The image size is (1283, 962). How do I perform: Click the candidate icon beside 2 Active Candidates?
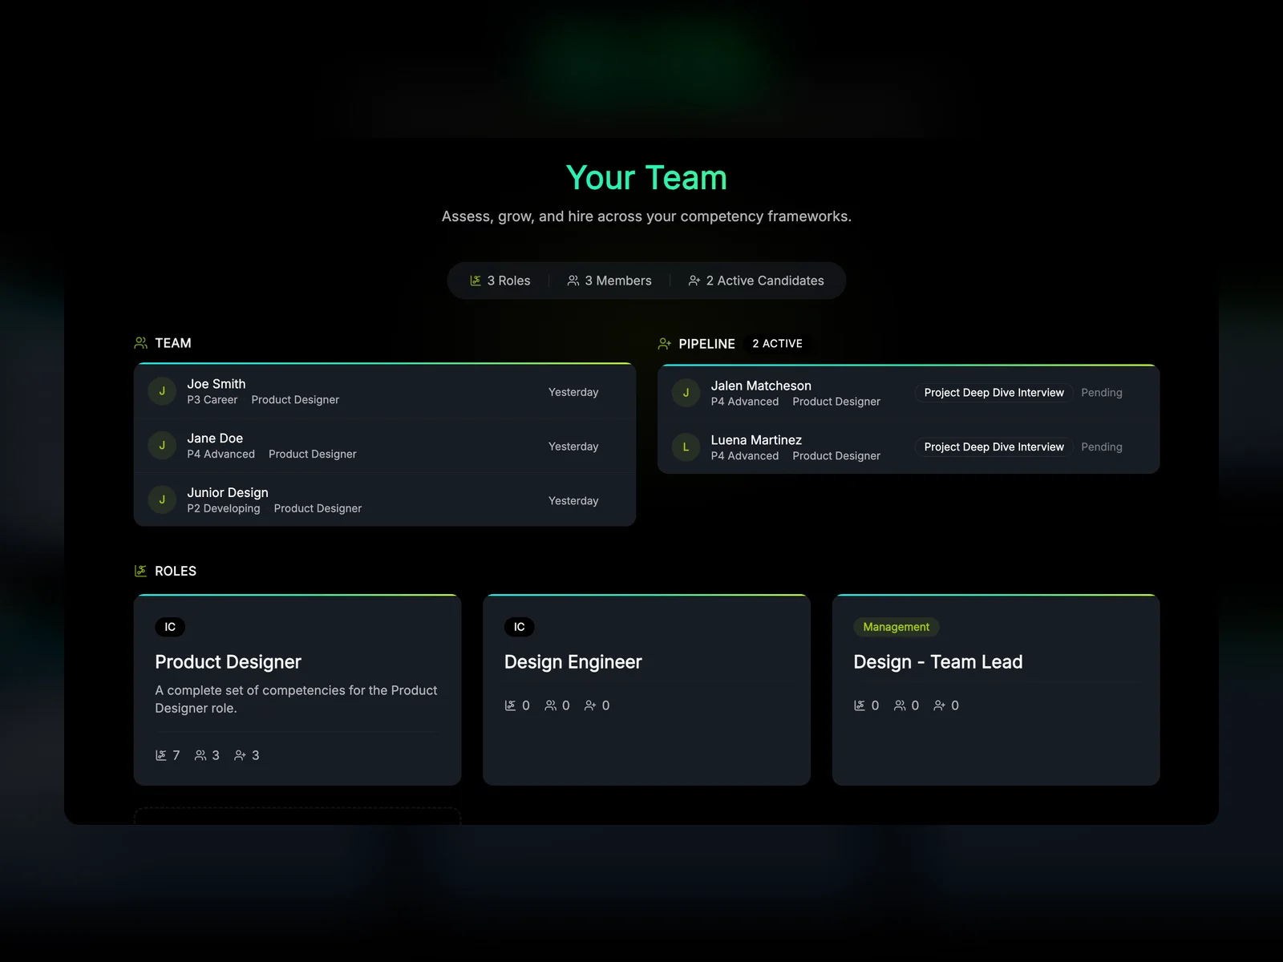tap(694, 281)
